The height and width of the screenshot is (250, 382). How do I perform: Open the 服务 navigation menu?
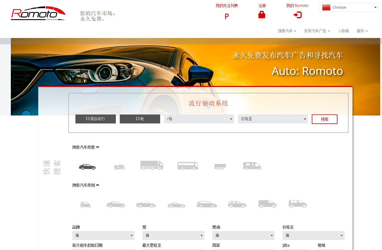(362, 31)
